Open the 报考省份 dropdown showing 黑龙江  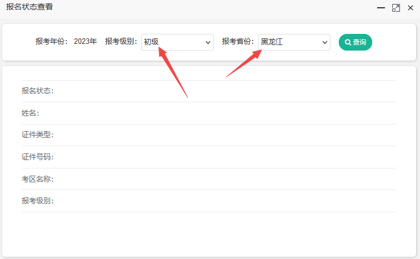coord(294,42)
